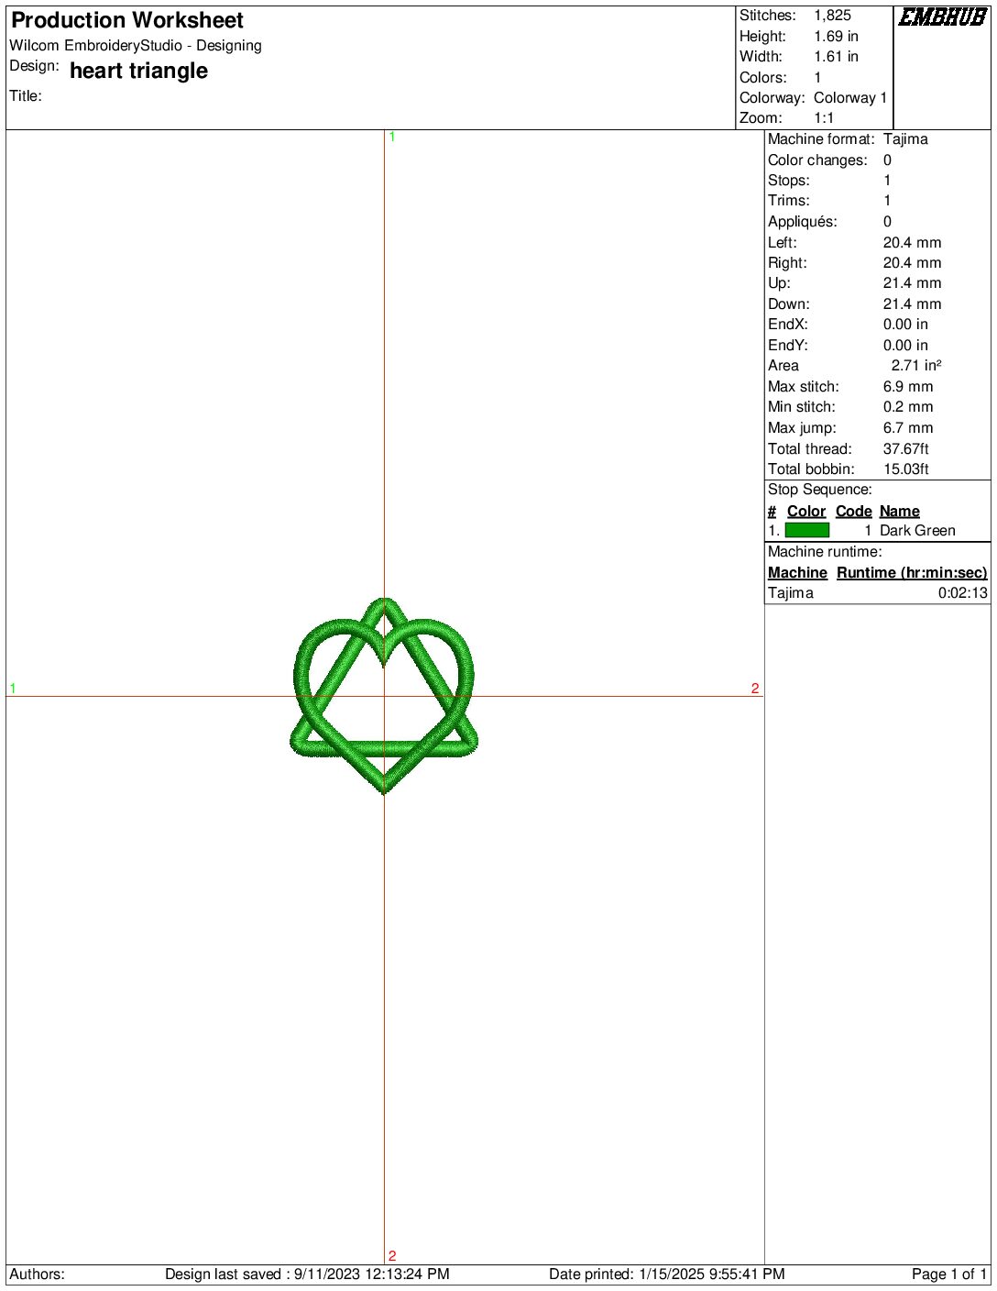Screen dimensions: 997x1291
Task: Click the 'Date printed' timestamp
Action: [x=667, y=1274]
